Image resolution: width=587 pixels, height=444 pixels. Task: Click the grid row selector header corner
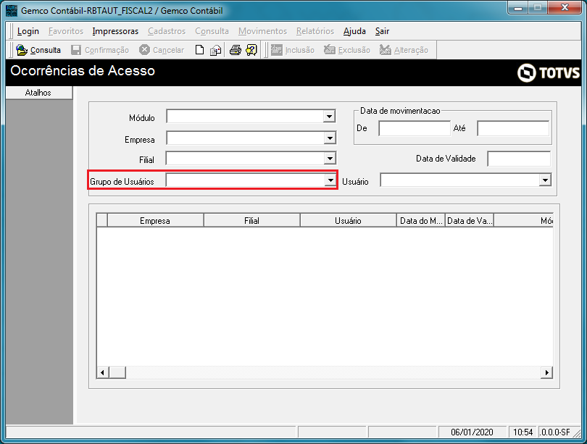[102, 220]
